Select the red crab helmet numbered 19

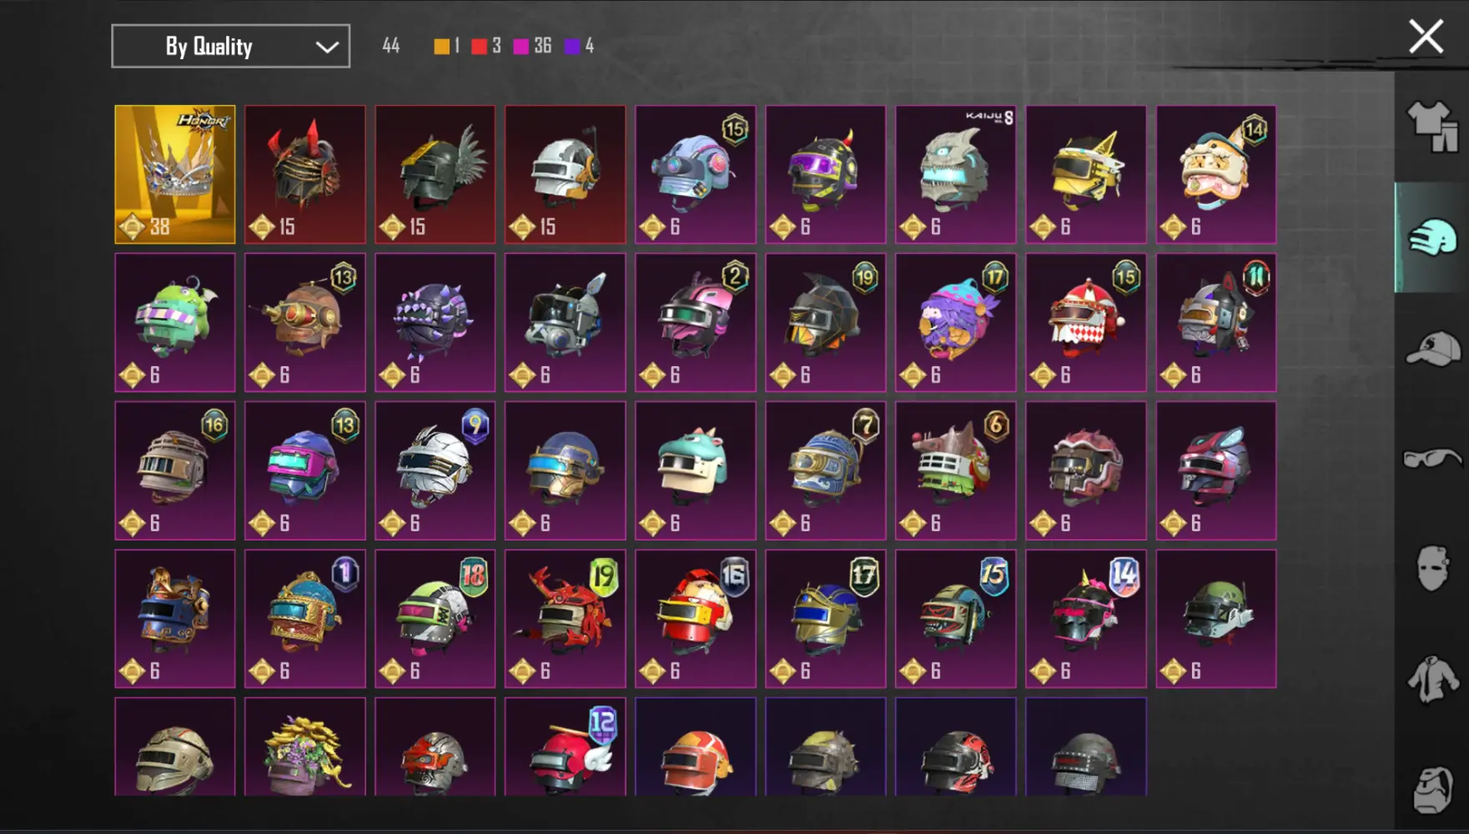click(x=566, y=619)
